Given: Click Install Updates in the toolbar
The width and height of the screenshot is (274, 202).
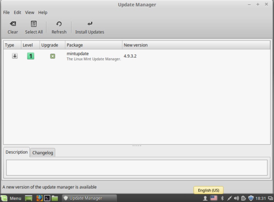Looking at the screenshot, I should (x=89, y=27).
